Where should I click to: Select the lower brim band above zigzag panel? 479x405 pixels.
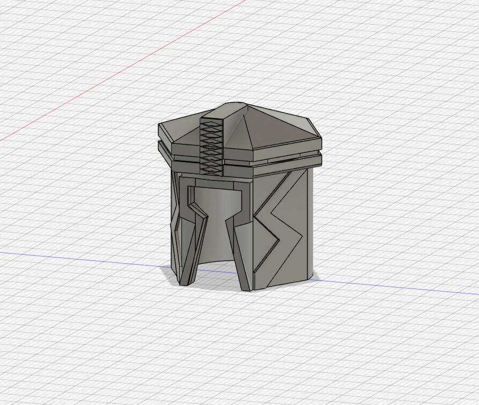[287, 165]
